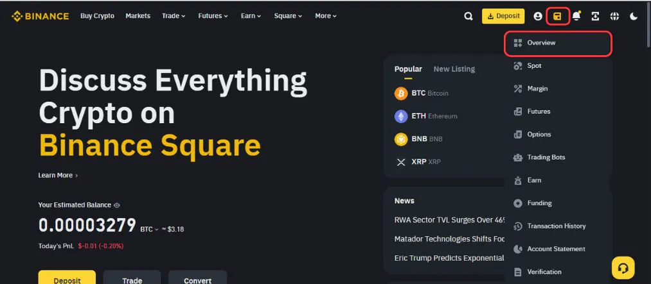Select the XRP row in Popular
Viewport: 651px width, 284px height.
click(x=449, y=162)
